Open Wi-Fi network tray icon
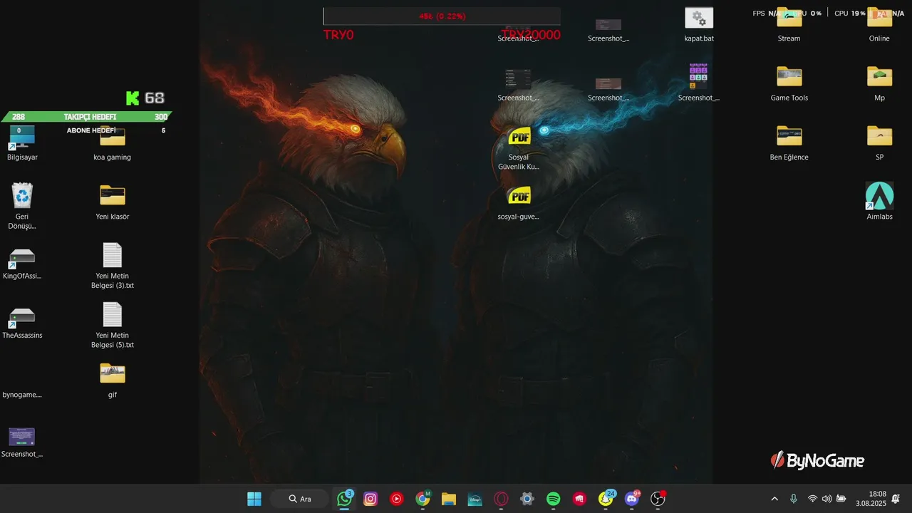This screenshot has width=912, height=513. (812, 499)
